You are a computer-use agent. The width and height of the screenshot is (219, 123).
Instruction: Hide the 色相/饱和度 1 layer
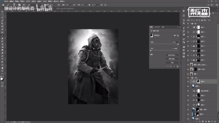pos(188,91)
